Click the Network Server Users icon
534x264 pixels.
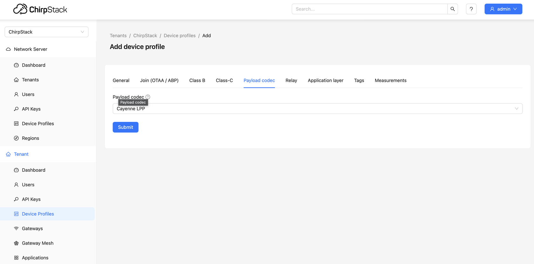(16, 94)
